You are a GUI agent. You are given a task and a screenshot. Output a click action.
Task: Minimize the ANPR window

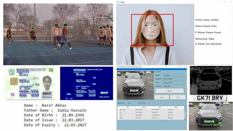pyautogui.click(x=176, y=67)
